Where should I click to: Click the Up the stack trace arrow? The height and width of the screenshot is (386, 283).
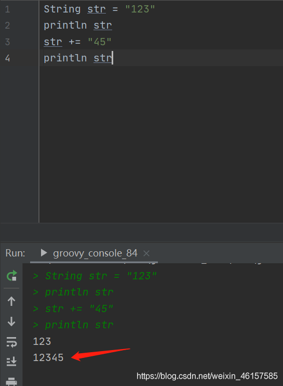tap(11, 301)
